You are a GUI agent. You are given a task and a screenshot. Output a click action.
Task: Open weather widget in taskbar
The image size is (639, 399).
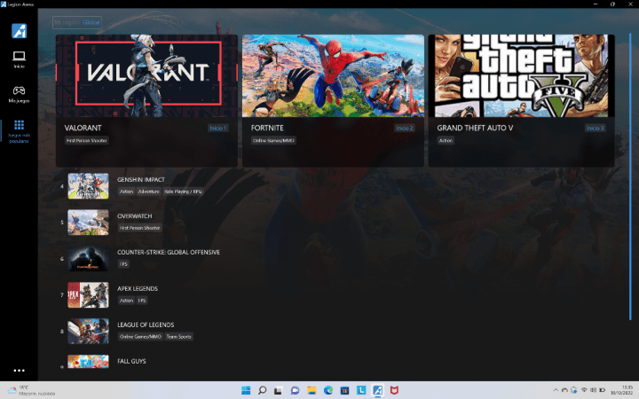tap(31, 390)
